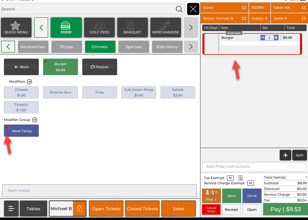308x220 pixels.
Task: Expand the Modifier Group arrow
Action: (x=35, y=120)
